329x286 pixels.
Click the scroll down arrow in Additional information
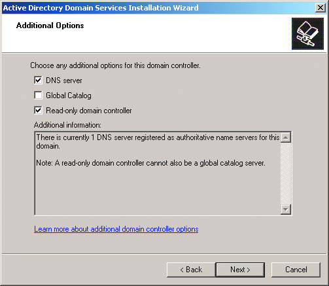(286, 209)
